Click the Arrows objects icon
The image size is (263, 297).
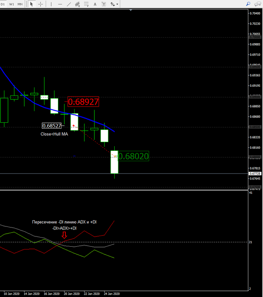pos(113,4)
